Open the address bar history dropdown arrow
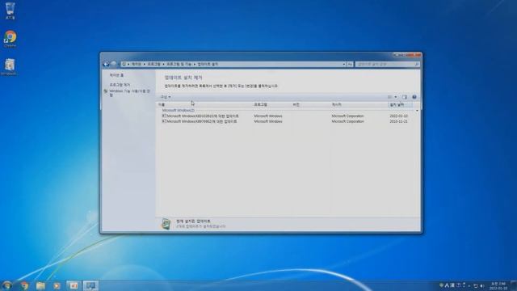The image size is (517, 291). pyautogui.click(x=344, y=64)
